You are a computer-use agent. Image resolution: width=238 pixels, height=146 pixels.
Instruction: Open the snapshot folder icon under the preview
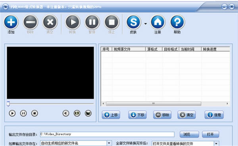pyautogui.click(x=88, y=113)
